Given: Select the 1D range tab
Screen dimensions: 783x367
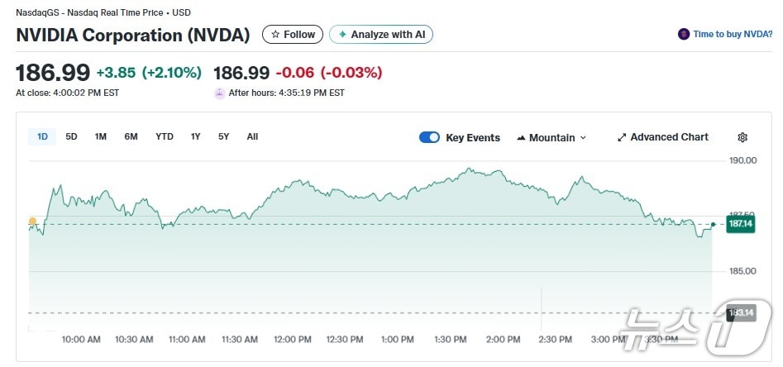Looking at the screenshot, I should click(x=42, y=136).
